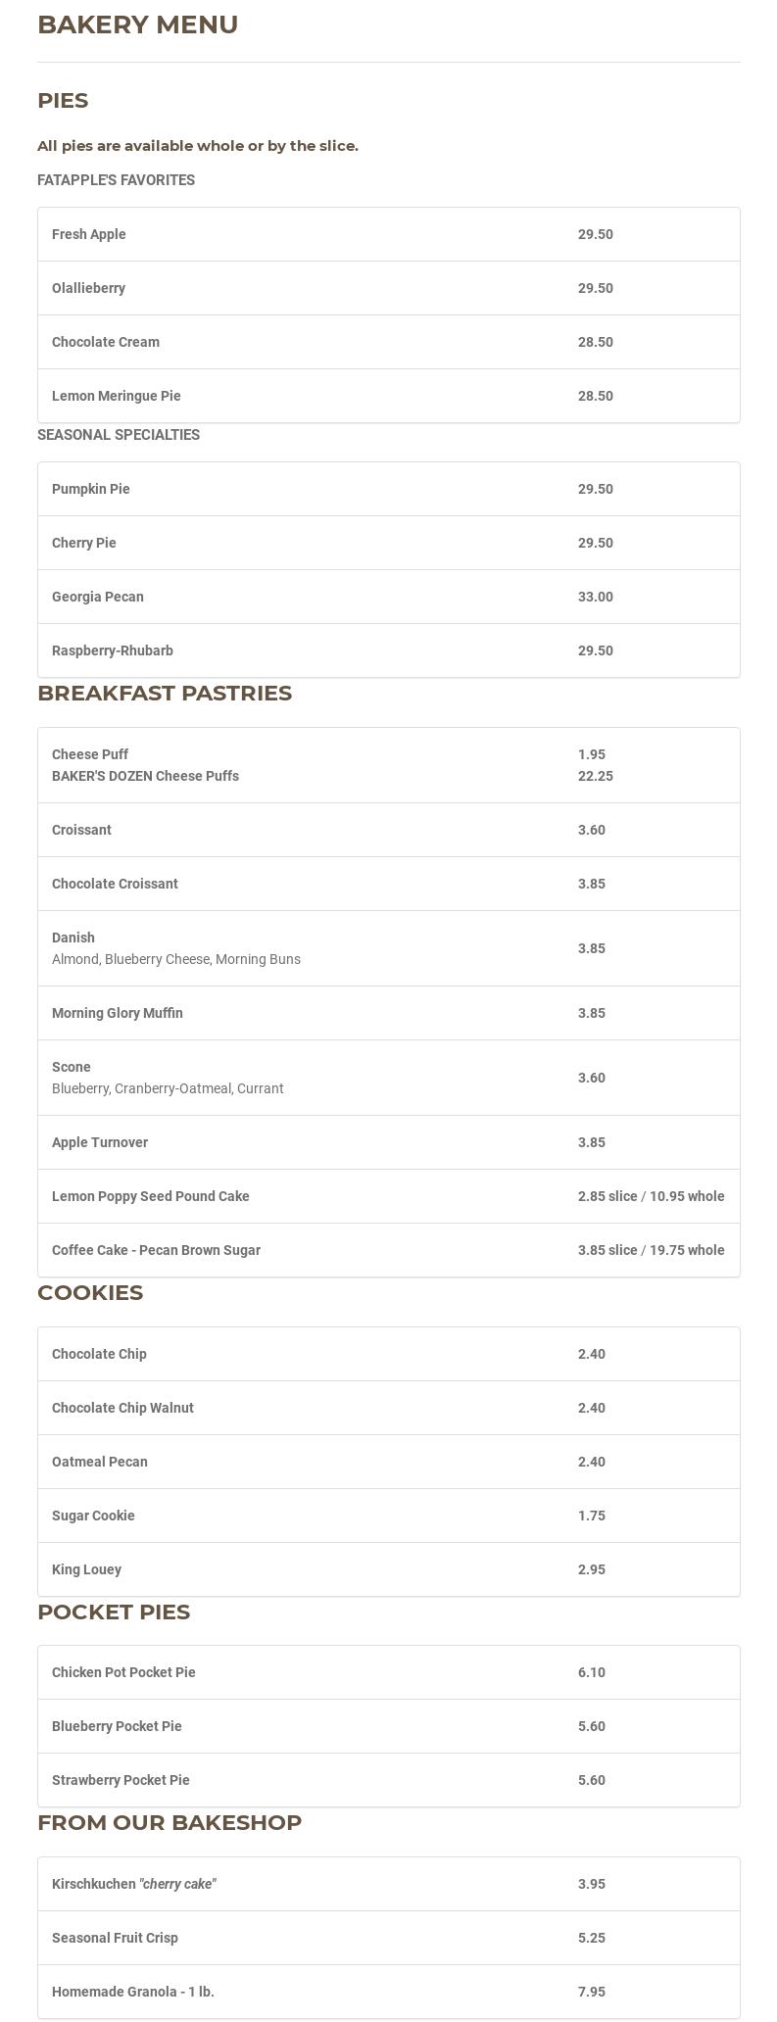Image resolution: width=777 pixels, height=2022 pixels.
Task: Select the Chocolate Croissant item
Action: point(115,884)
